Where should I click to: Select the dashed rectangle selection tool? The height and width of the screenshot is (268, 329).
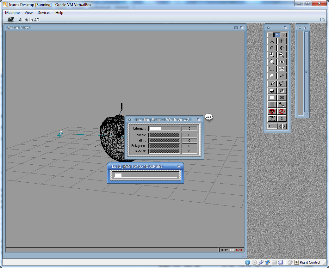pyautogui.click(x=272, y=69)
